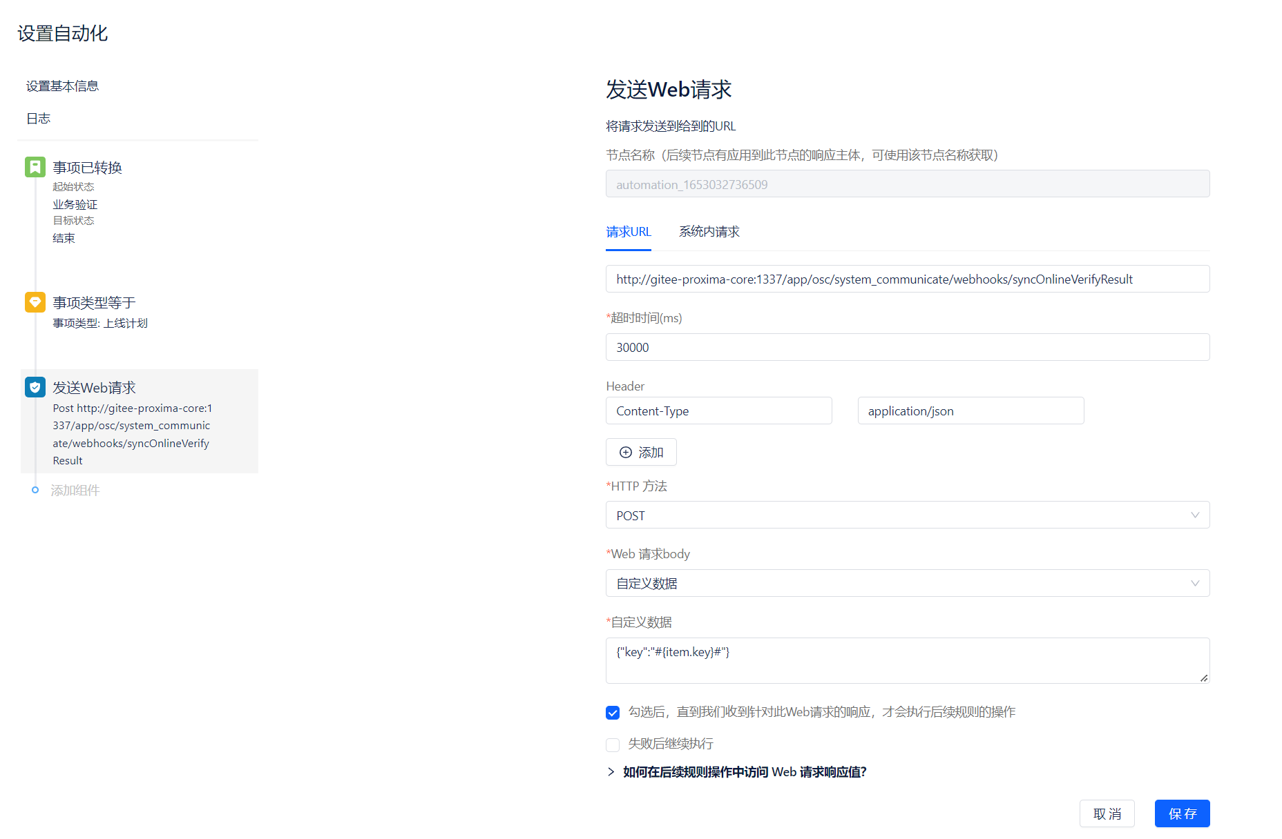Click the orange 事项类型等于 condition icon
The image size is (1282, 839).
(35, 302)
